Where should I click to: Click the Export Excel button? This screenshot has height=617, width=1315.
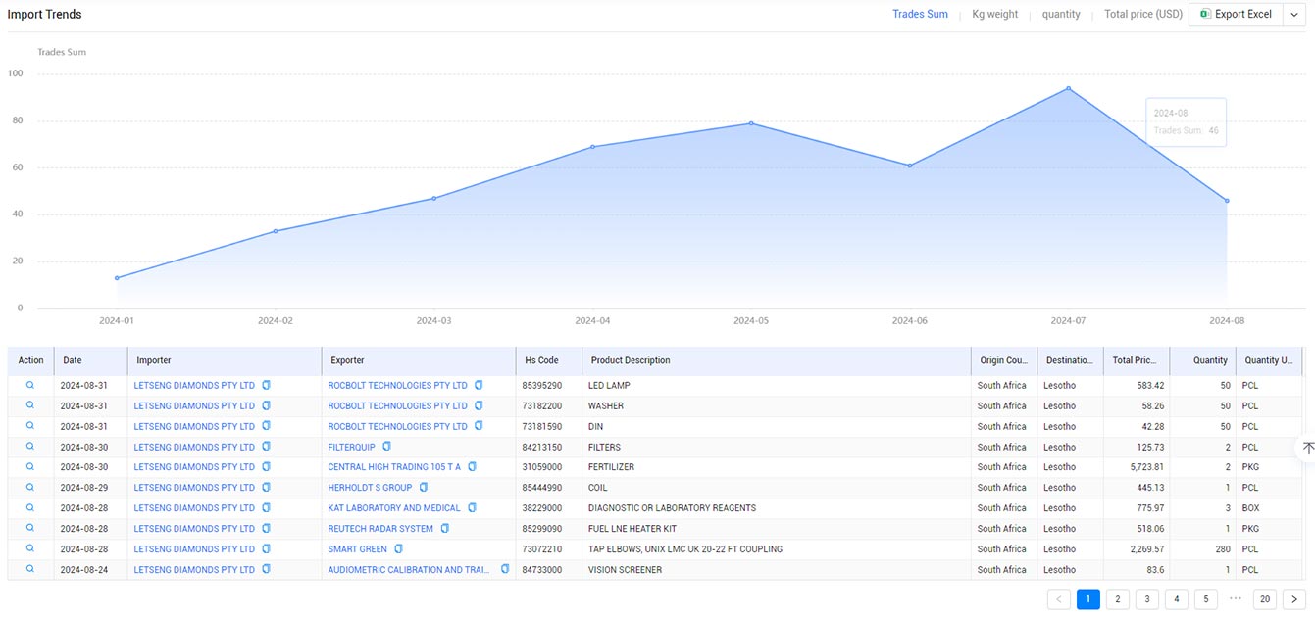[1236, 15]
